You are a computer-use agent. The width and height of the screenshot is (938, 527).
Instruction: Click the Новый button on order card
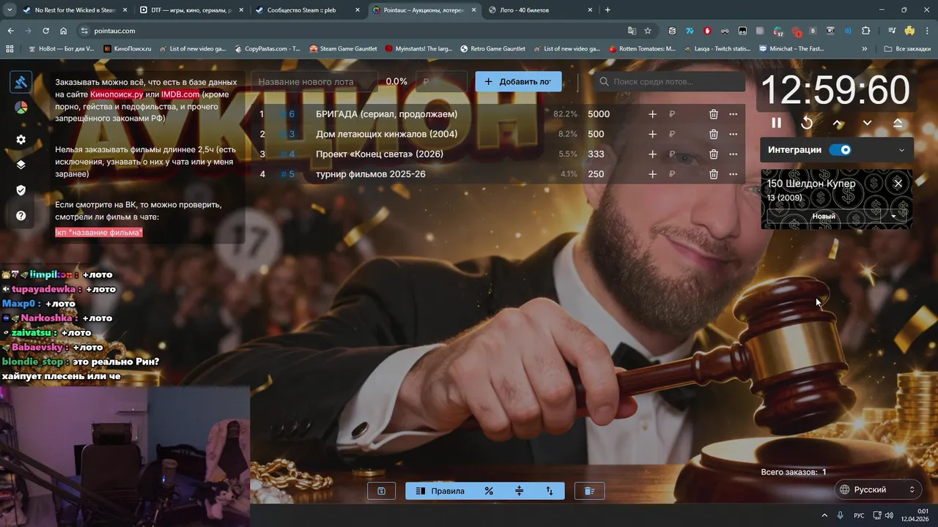pyautogui.click(x=824, y=216)
